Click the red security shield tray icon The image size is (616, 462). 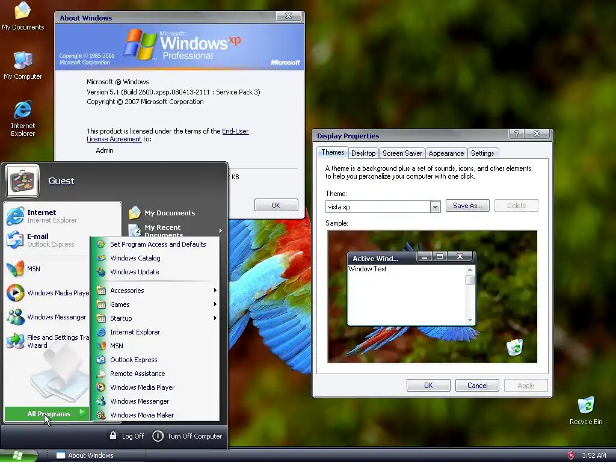[x=571, y=455]
